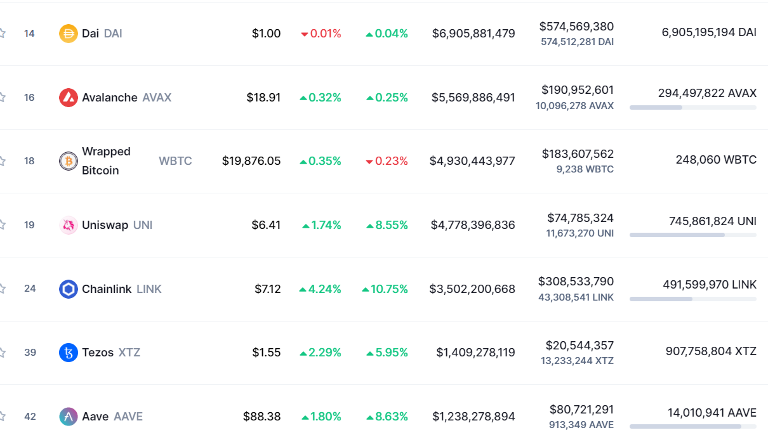Click the Aave logo icon

(x=68, y=417)
